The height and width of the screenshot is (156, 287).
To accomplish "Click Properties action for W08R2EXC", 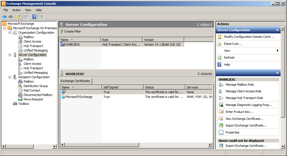I will coord(232,132).
